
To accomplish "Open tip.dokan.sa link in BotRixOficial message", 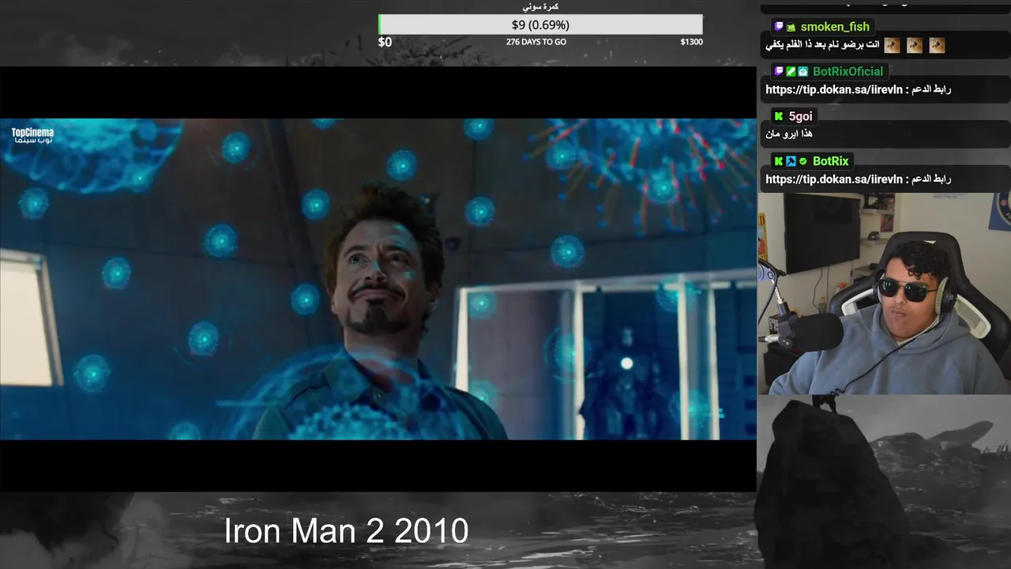I will coord(833,89).
